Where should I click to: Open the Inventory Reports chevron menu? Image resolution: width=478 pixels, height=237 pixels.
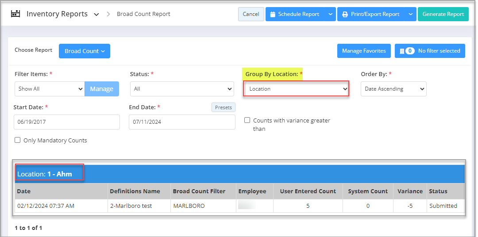click(x=96, y=14)
